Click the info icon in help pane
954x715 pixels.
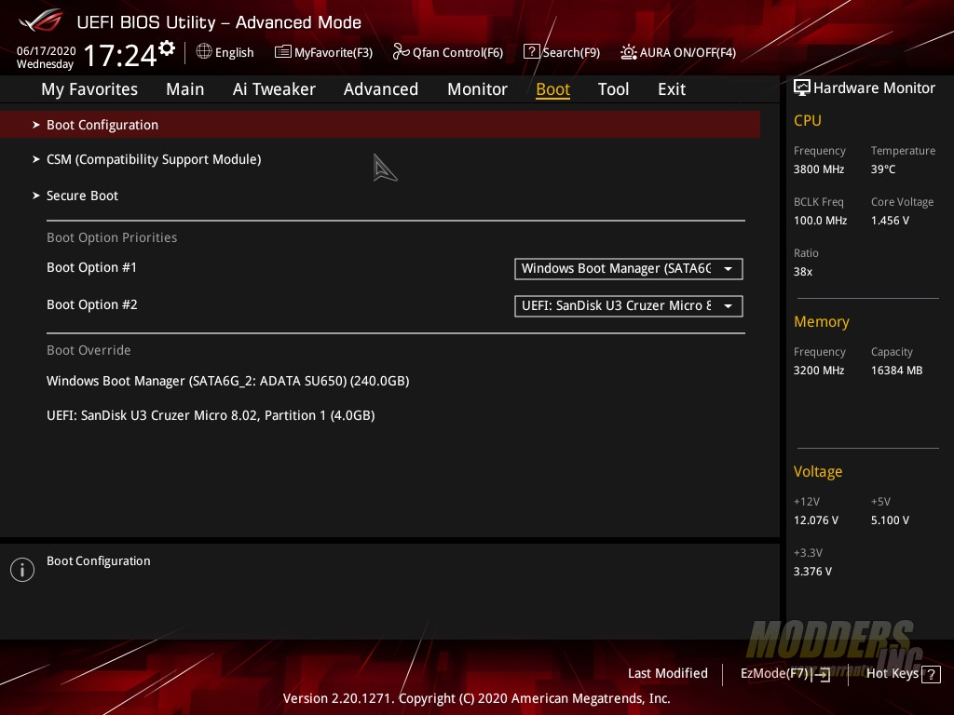coord(22,570)
